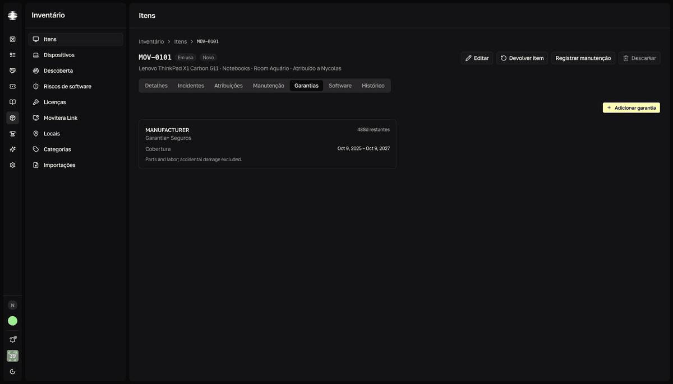This screenshot has height=384, width=673.
Task: Open the MANUFACTURER warranty card
Action: click(x=268, y=144)
